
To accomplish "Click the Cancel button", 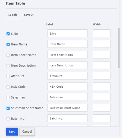I will (27, 131).
